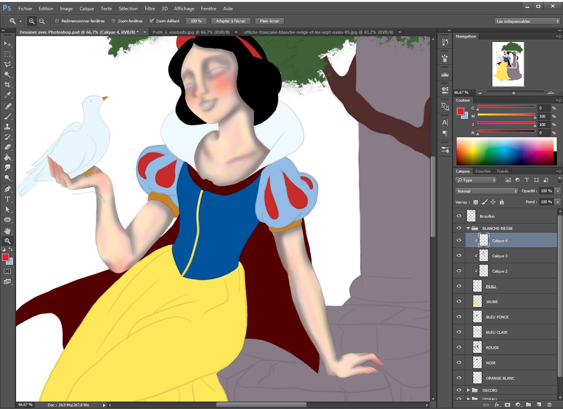Pick the Eyedropper tool
Viewport: 563px width, 409px height.
coord(7,95)
